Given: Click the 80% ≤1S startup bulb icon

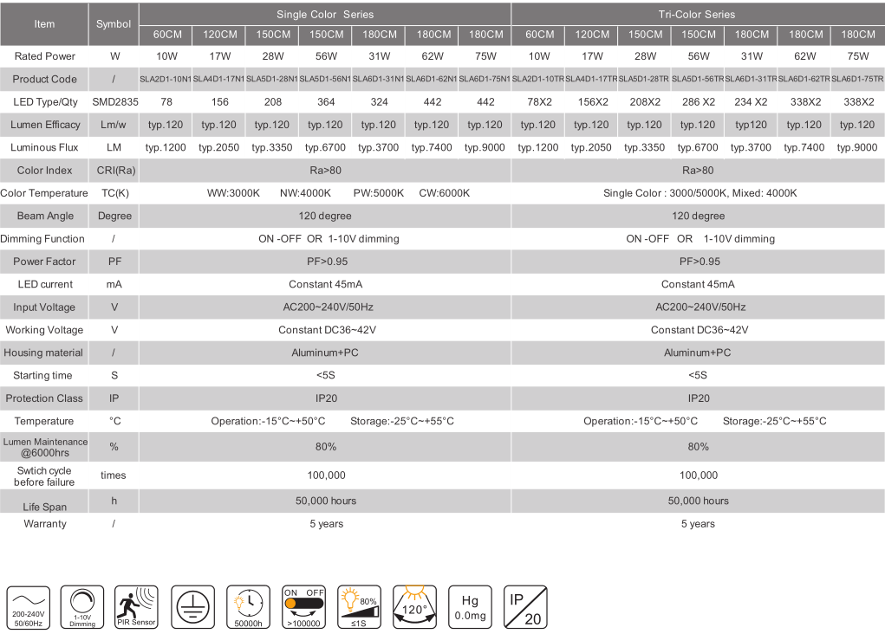Looking at the screenshot, I should 359,607.
